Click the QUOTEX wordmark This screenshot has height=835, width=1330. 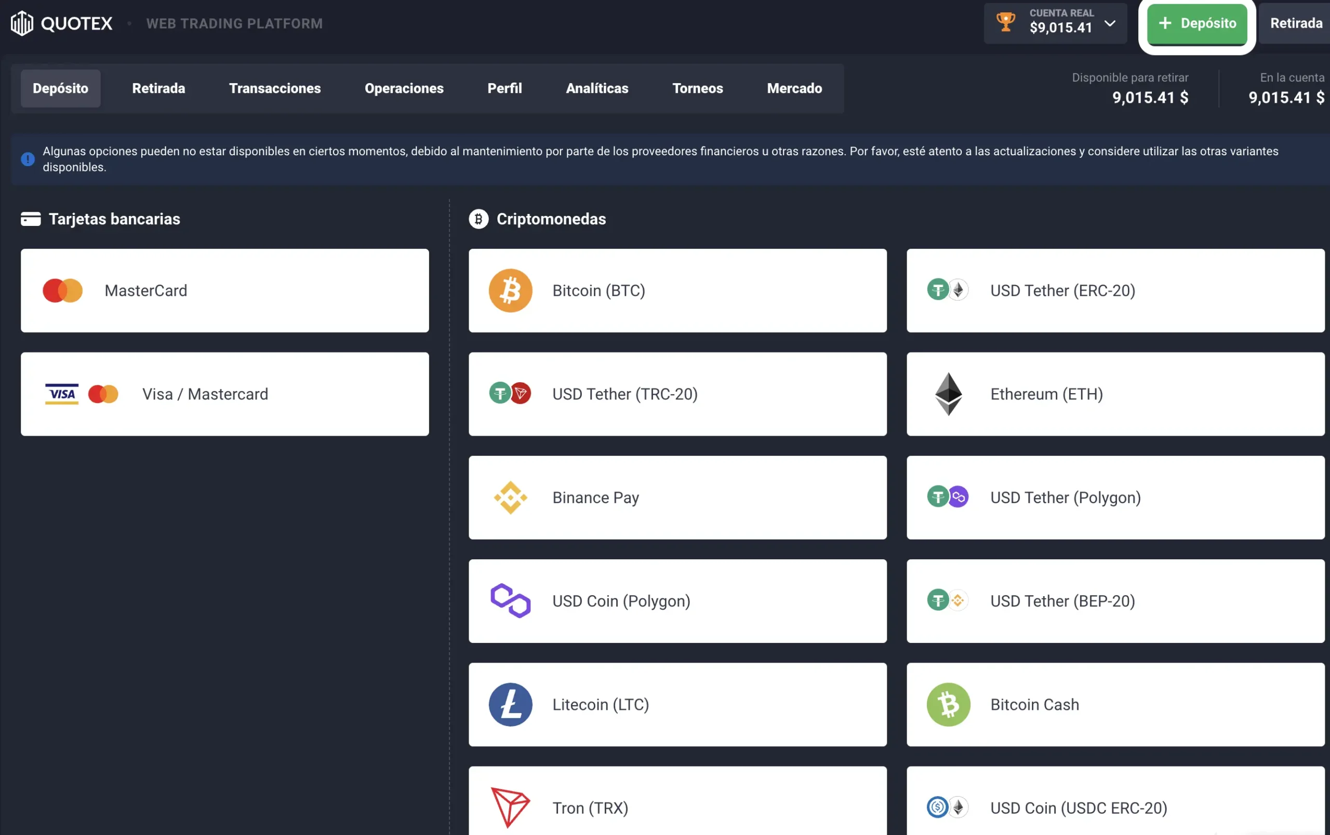tap(77, 23)
